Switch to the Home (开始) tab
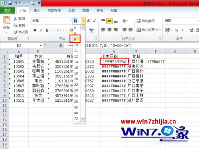Viewport: 199px width, 149px height. (x=23, y=10)
